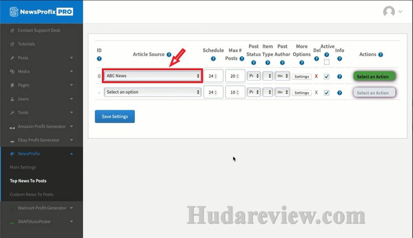Viewport: 413px width, 238px height.
Task: Open the user avatar account menu
Action: coord(392,11)
